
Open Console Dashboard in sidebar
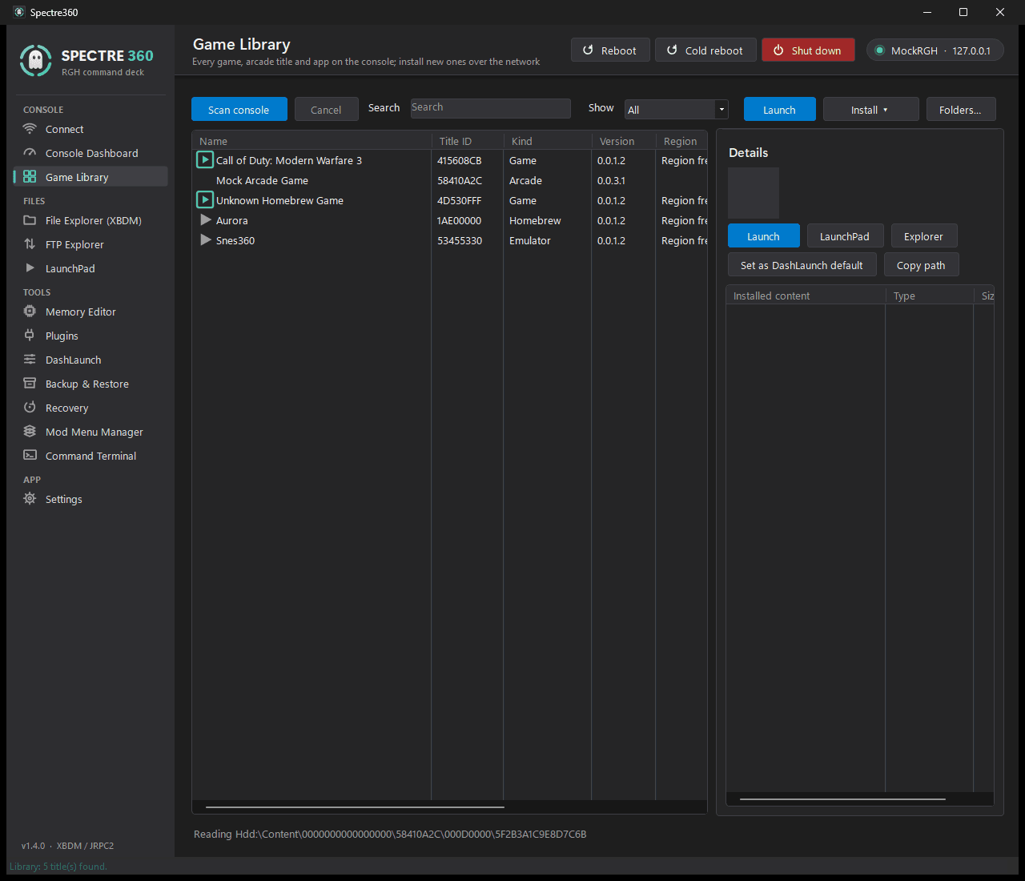point(90,153)
